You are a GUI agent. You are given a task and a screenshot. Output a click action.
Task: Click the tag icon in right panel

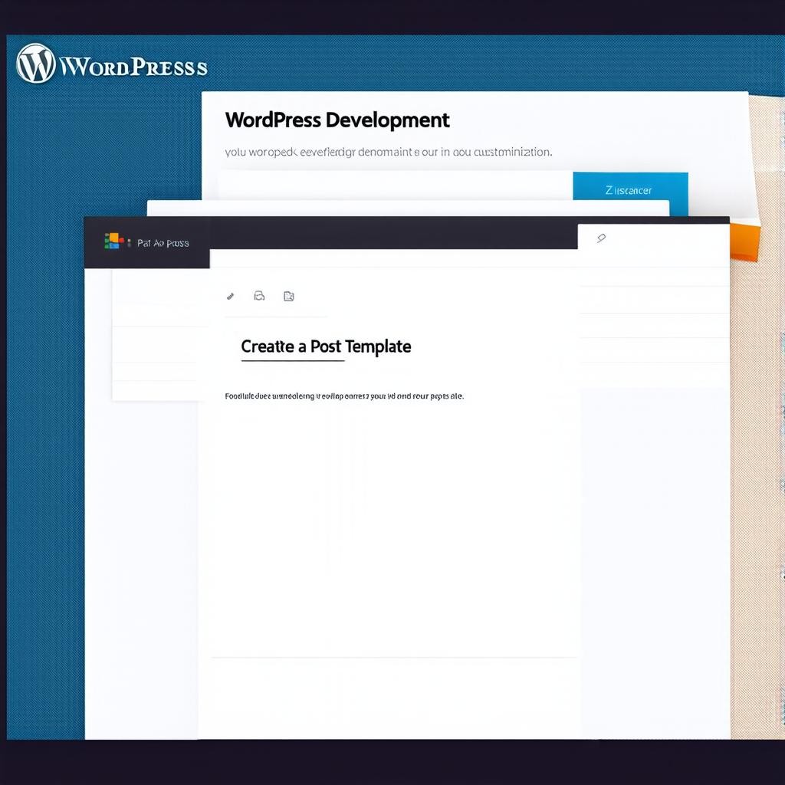601,238
